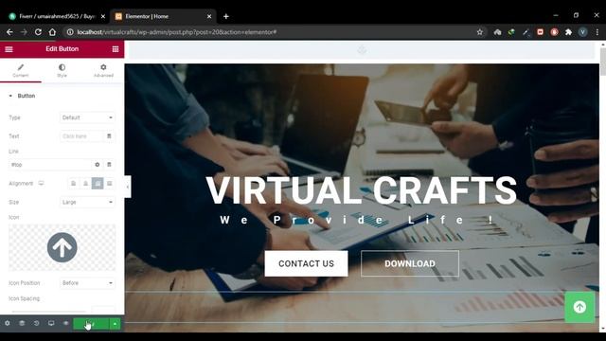Go to the browser home page
The image size is (606, 341).
coord(52,32)
